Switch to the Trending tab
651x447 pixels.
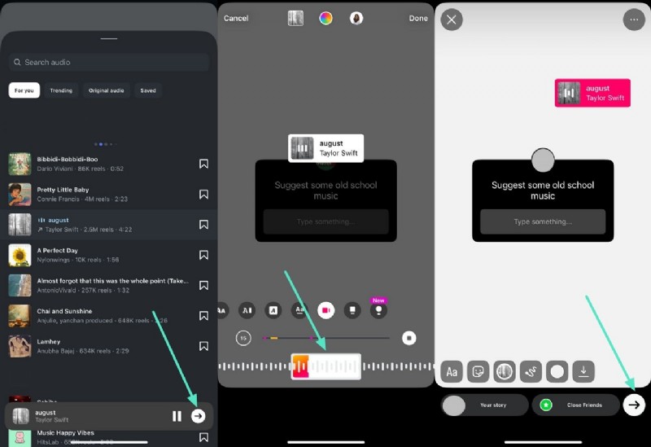coord(61,90)
